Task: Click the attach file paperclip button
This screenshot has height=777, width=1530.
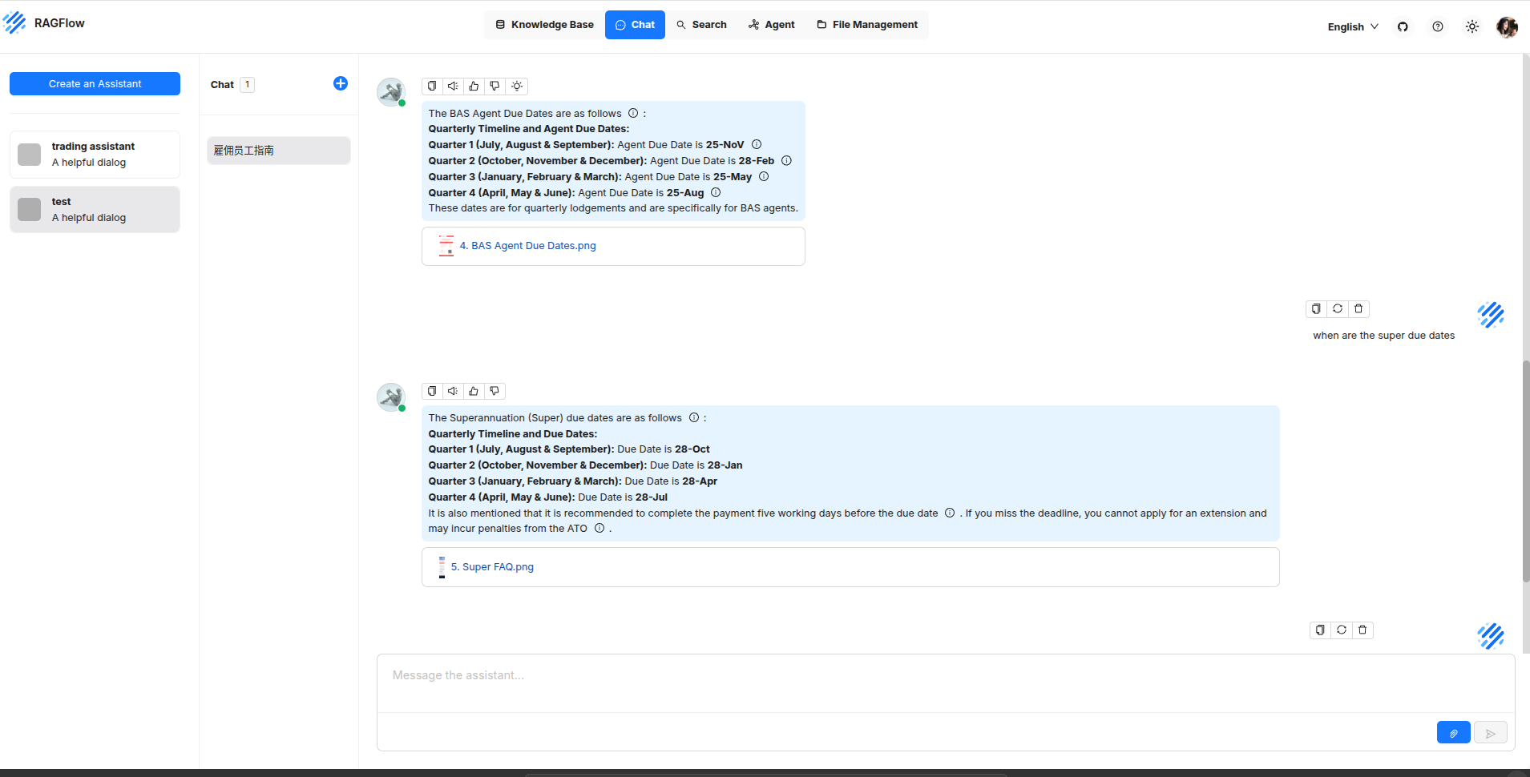Action: click(1453, 732)
